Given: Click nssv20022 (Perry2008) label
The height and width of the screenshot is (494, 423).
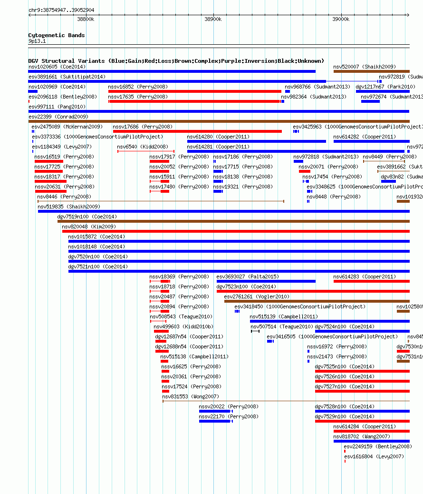Looking at the screenshot, I should pos(229,407).
